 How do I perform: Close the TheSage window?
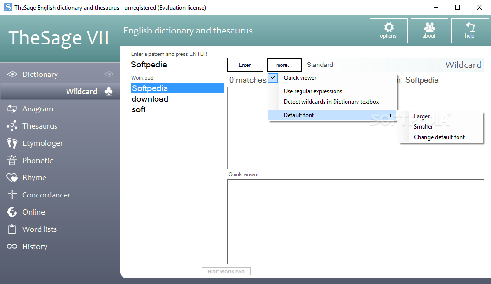pyautogui.click(x=480, y=7)
